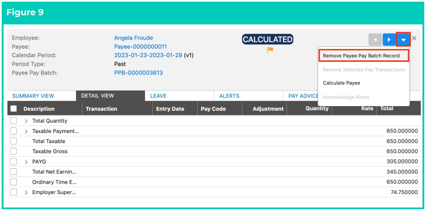Expand the Total Quantity row
The image size is (426, 211).
[26, 121]
